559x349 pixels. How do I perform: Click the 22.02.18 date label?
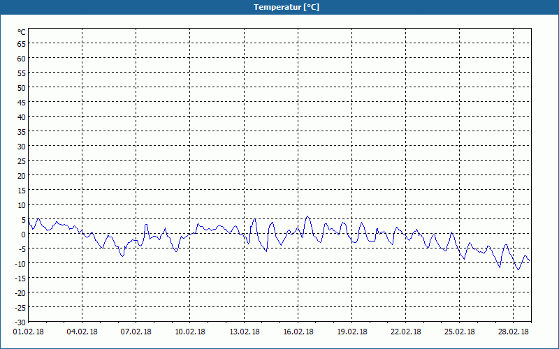(406, 332)
